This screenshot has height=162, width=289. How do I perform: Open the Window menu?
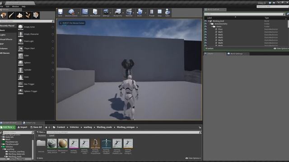tap(15, 6)
